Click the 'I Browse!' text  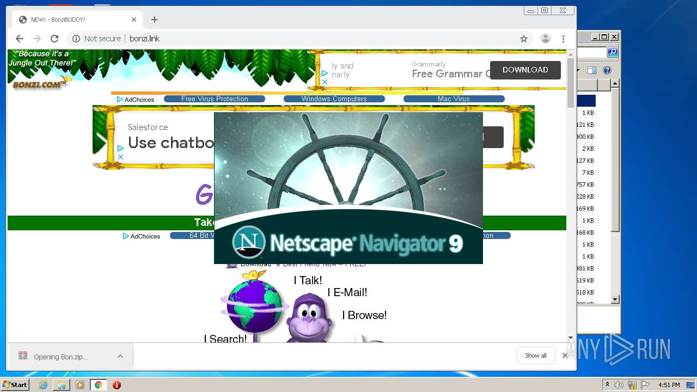[364, 315]
